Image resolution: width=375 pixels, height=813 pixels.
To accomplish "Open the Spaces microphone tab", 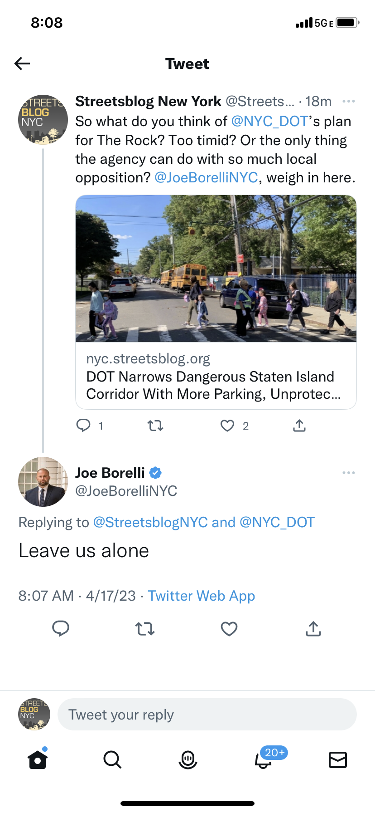I will (x=188, y=759).
